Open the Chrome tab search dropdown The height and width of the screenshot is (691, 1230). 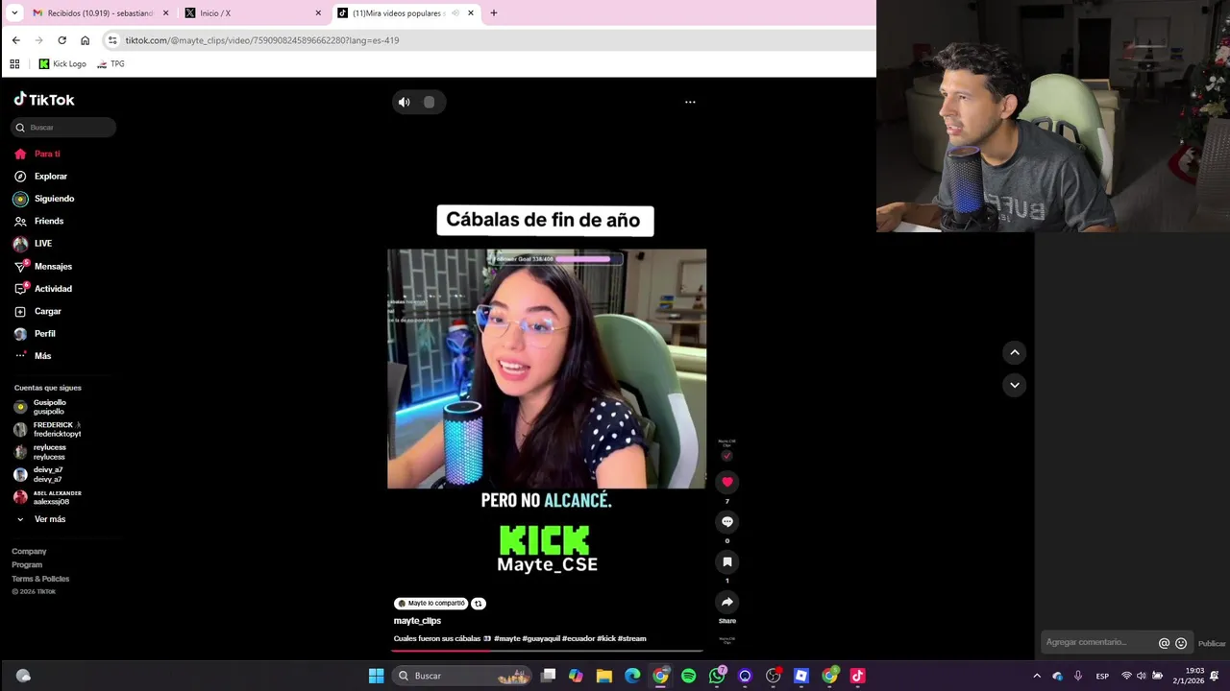[14, 13]
